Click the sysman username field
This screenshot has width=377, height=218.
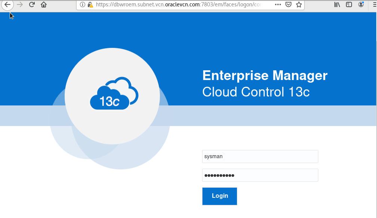pyautogui.click(x=260, y=156)
